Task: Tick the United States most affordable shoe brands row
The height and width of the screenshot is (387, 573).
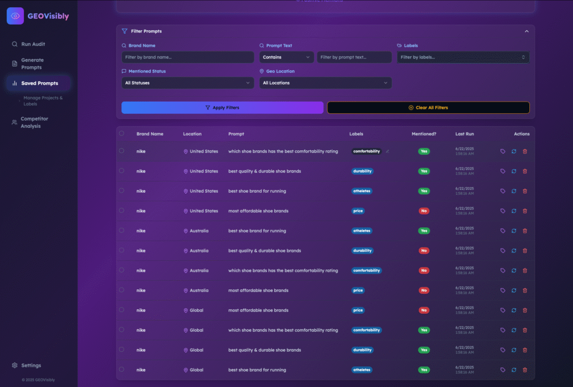Action: 121,211
